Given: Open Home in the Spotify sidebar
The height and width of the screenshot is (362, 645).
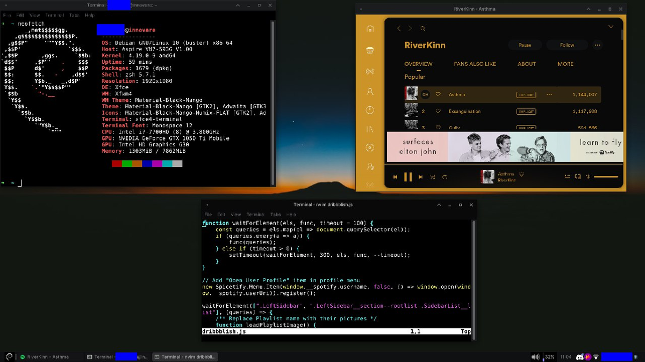Looking at the screenshot, I should tap(370, 29).
